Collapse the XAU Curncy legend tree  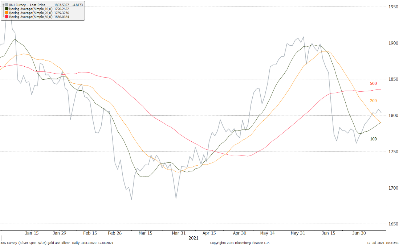3,5
